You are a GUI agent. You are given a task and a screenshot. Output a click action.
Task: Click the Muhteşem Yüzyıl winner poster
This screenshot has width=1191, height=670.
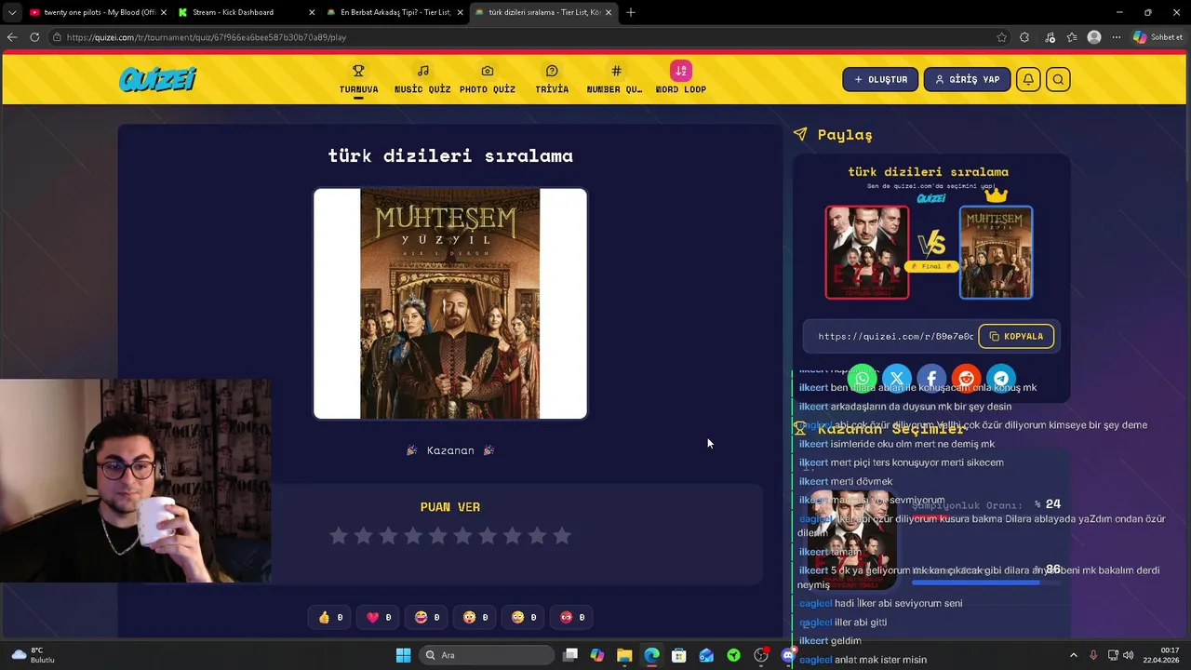(450, 304)
